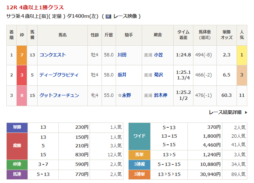The height and width of the screenshot is (183, 254).
Task: Select horse ディープグラビティ link
Action: coord(59,75)
